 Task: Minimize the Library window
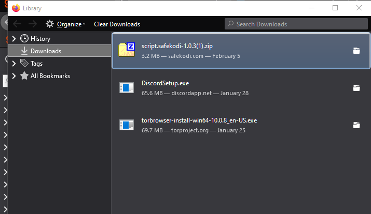point(312,8)
